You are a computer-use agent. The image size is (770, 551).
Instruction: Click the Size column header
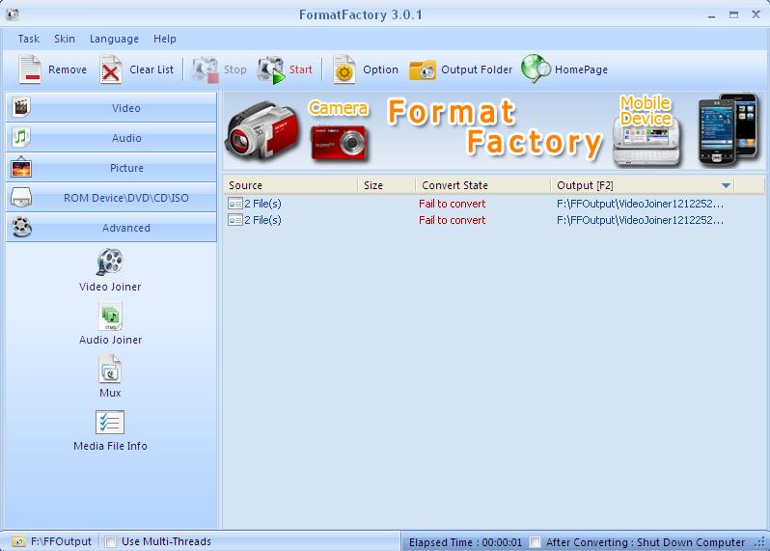click(387, 185)
